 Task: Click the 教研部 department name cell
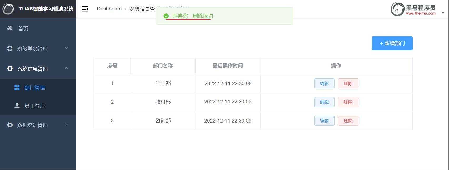(163, 102)
